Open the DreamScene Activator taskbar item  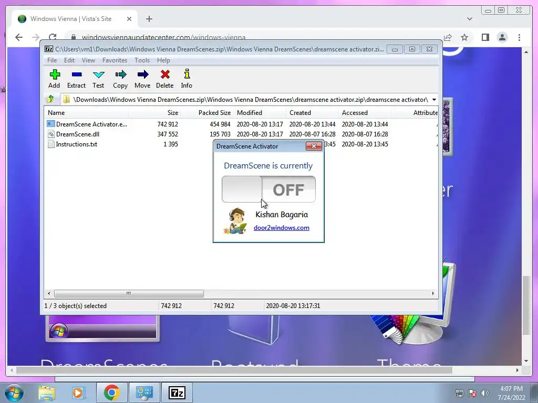coord(144,393)
